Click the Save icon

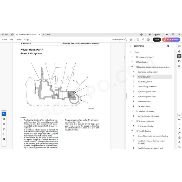tap(138, 40)
